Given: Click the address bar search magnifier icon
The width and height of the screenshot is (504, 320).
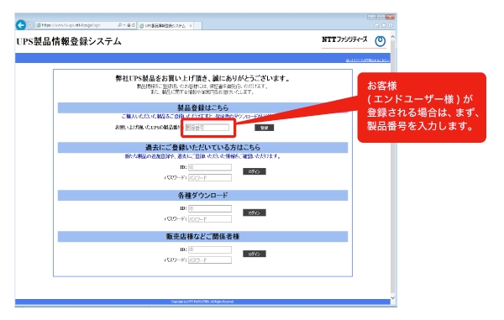Looking at the screenshot, I should (119, 25).
